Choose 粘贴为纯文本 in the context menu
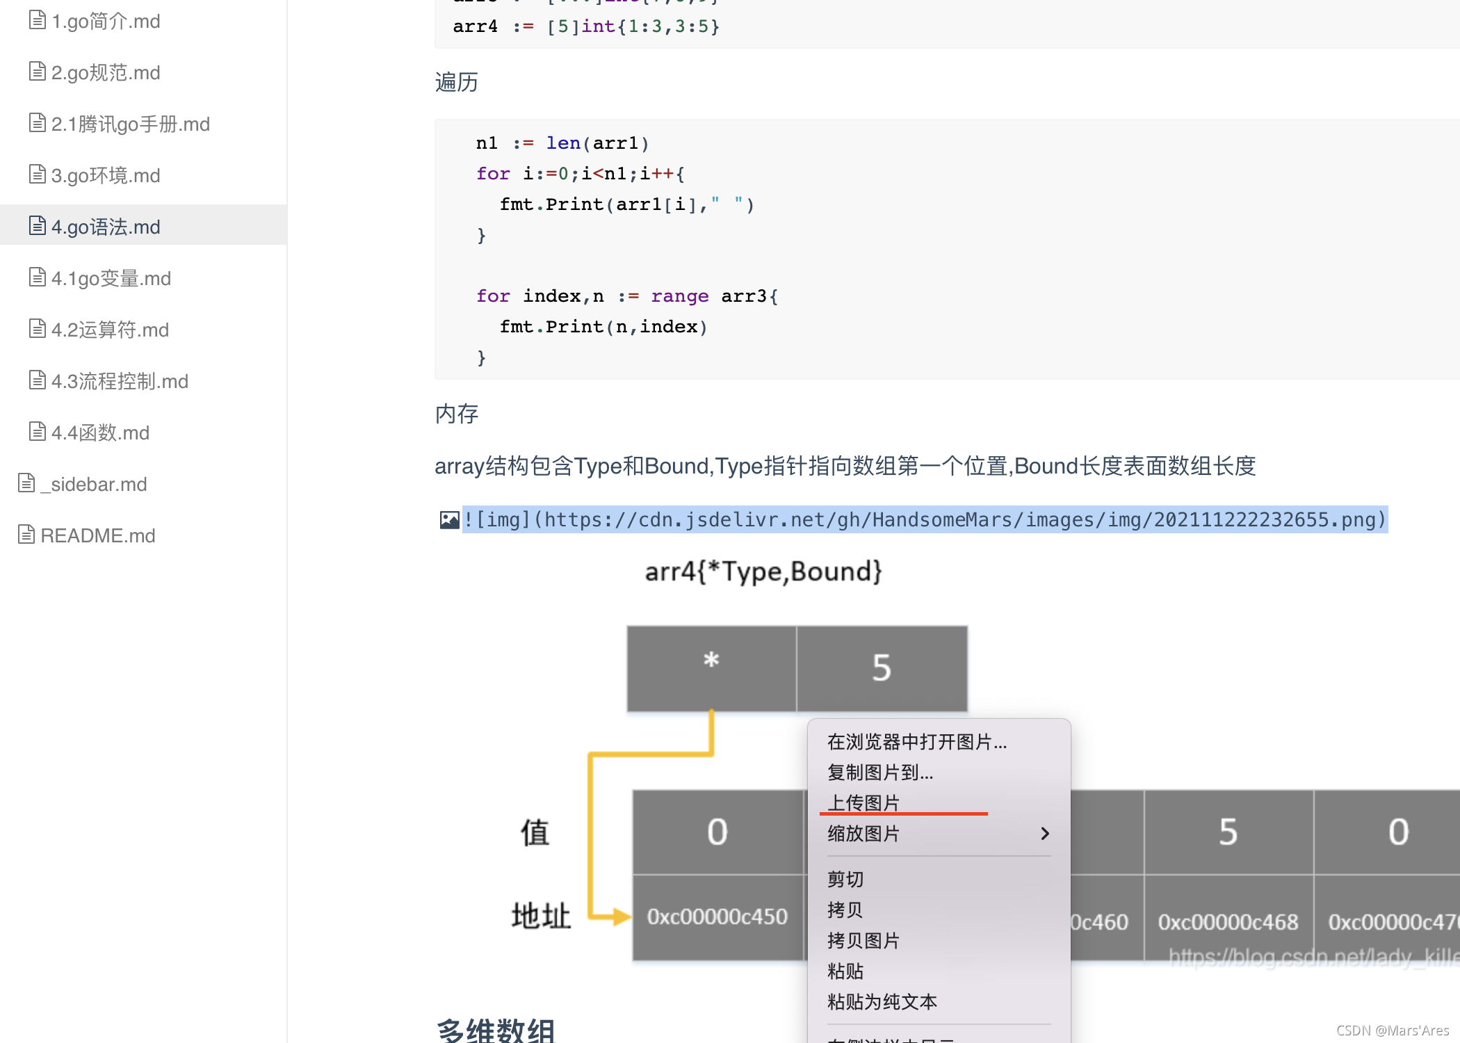Screen dimensions: 1460x1043 [x=883, y=1001]
